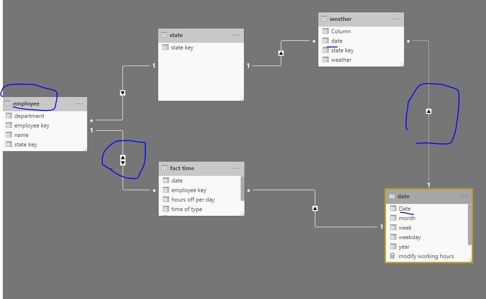Select the weather table header
486x299 pixels.
click(361, 19)
